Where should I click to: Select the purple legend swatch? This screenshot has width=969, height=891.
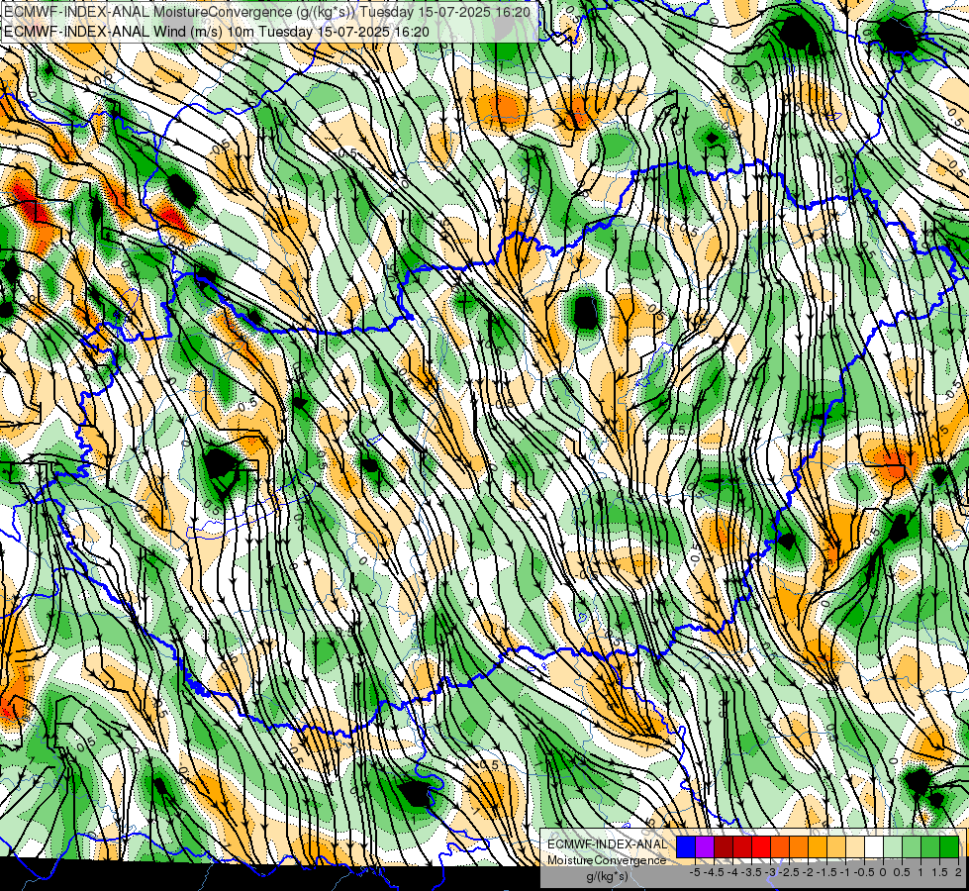[705, 847]
